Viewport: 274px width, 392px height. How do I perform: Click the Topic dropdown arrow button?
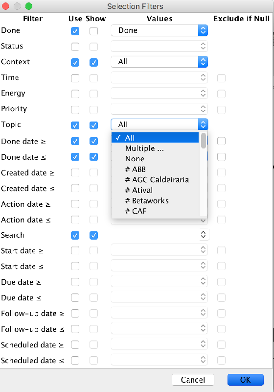(203, 124)
